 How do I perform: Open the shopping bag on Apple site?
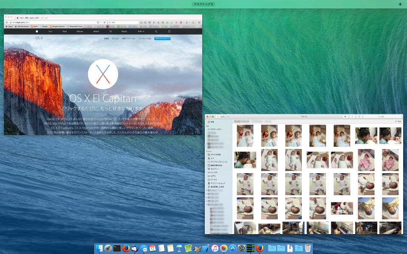(169, 31)
